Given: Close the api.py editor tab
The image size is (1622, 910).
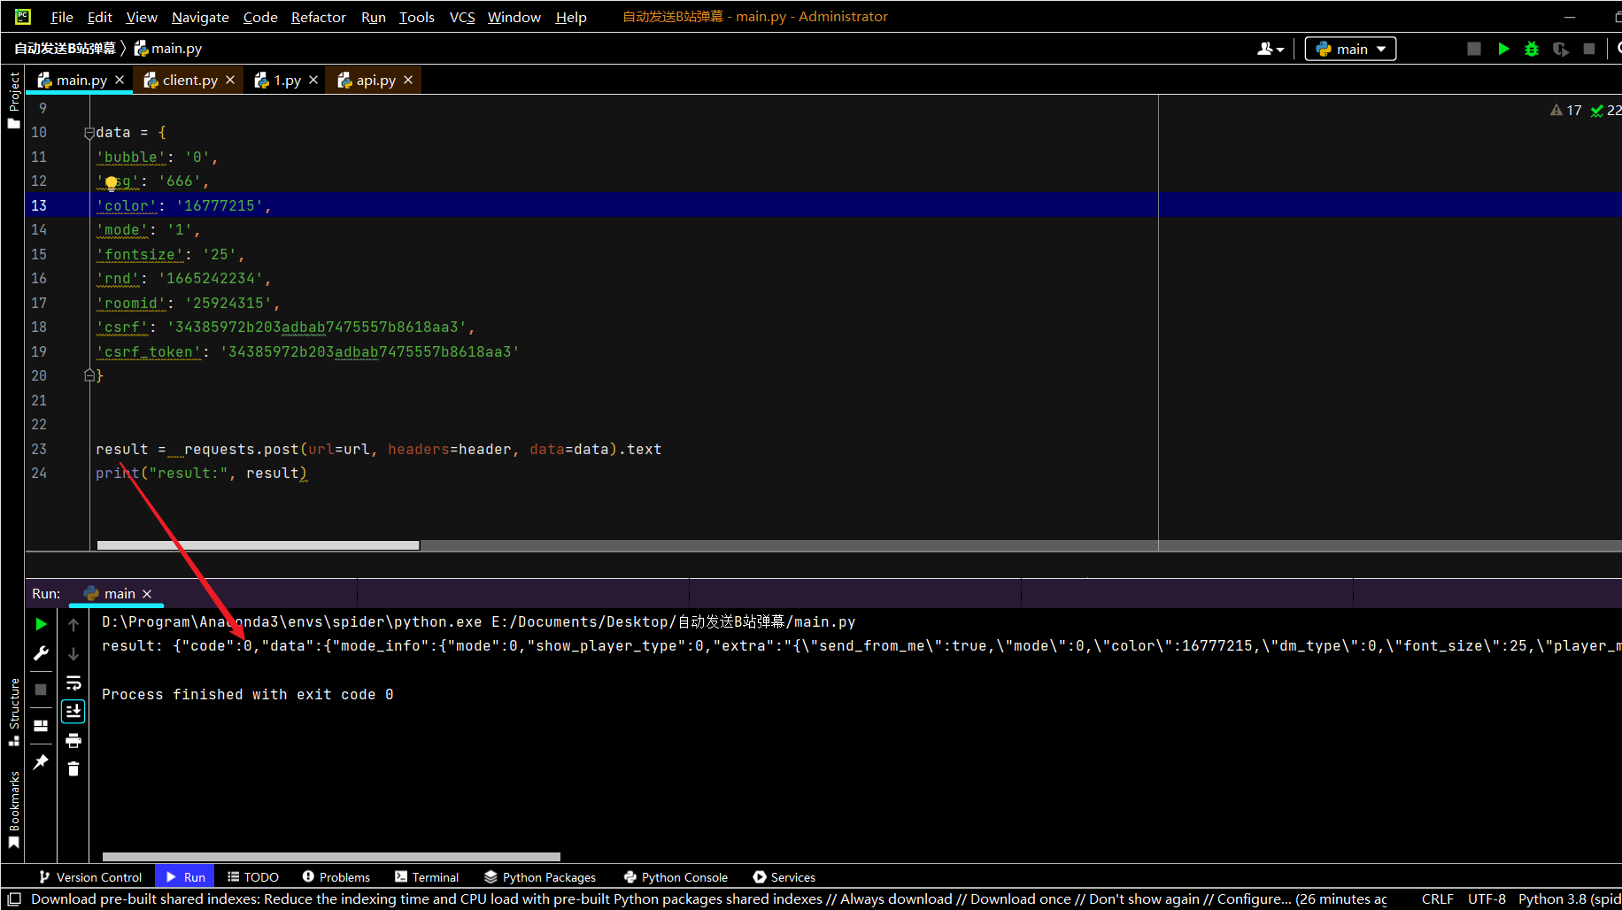Looking at the screenshot, I should point(408,80).
